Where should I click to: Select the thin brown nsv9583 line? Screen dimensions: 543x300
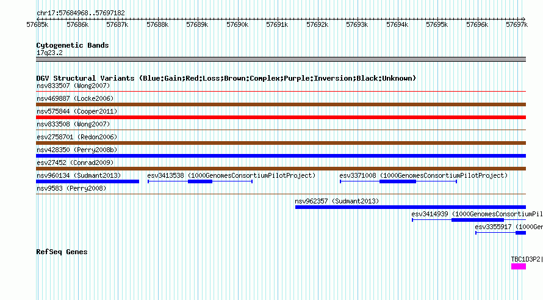281,194
